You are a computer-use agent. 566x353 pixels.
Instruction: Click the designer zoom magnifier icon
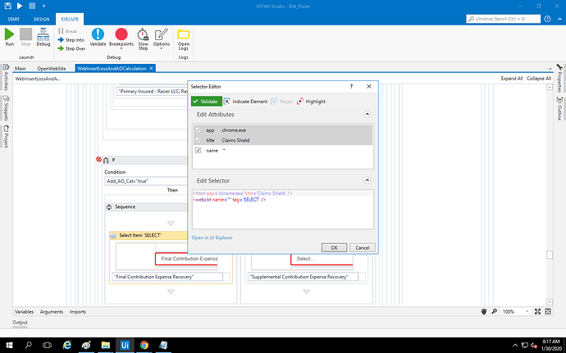[494, 311]
